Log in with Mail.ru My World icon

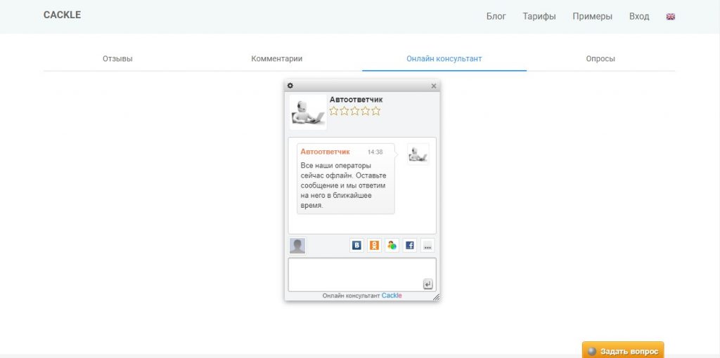coord(392,246)
